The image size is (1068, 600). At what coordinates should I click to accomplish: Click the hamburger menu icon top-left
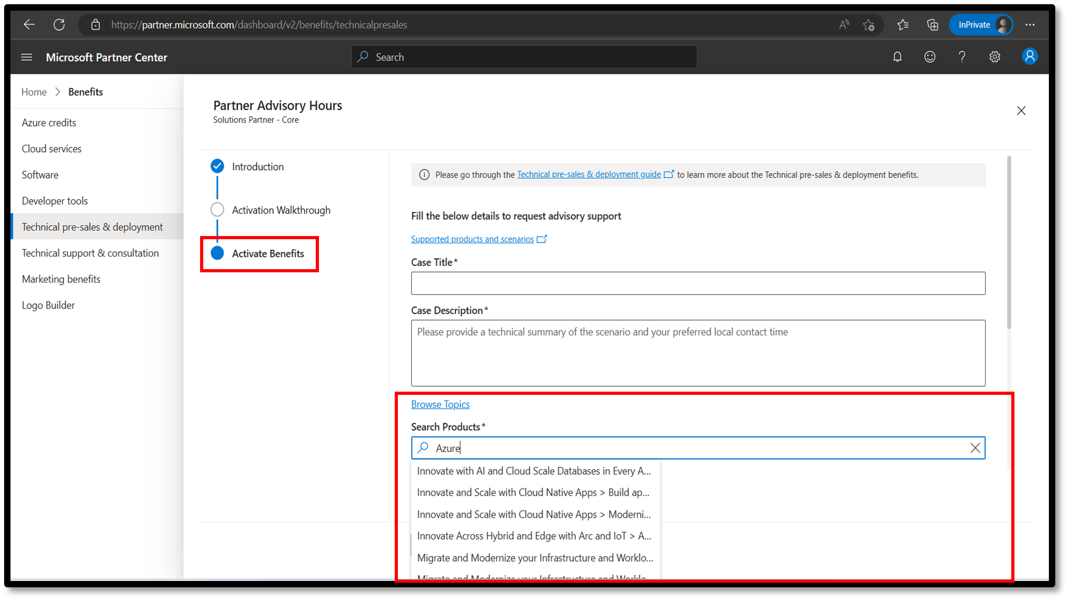[x=26, y=56]
